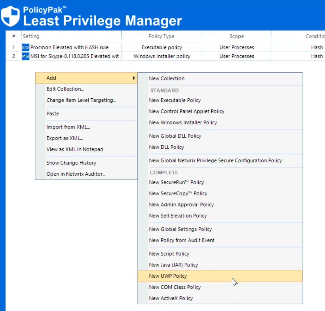This screenshot has width=325, height=311.
Task: Select New SecureRun Policy
Action: (x=176, y=182)
